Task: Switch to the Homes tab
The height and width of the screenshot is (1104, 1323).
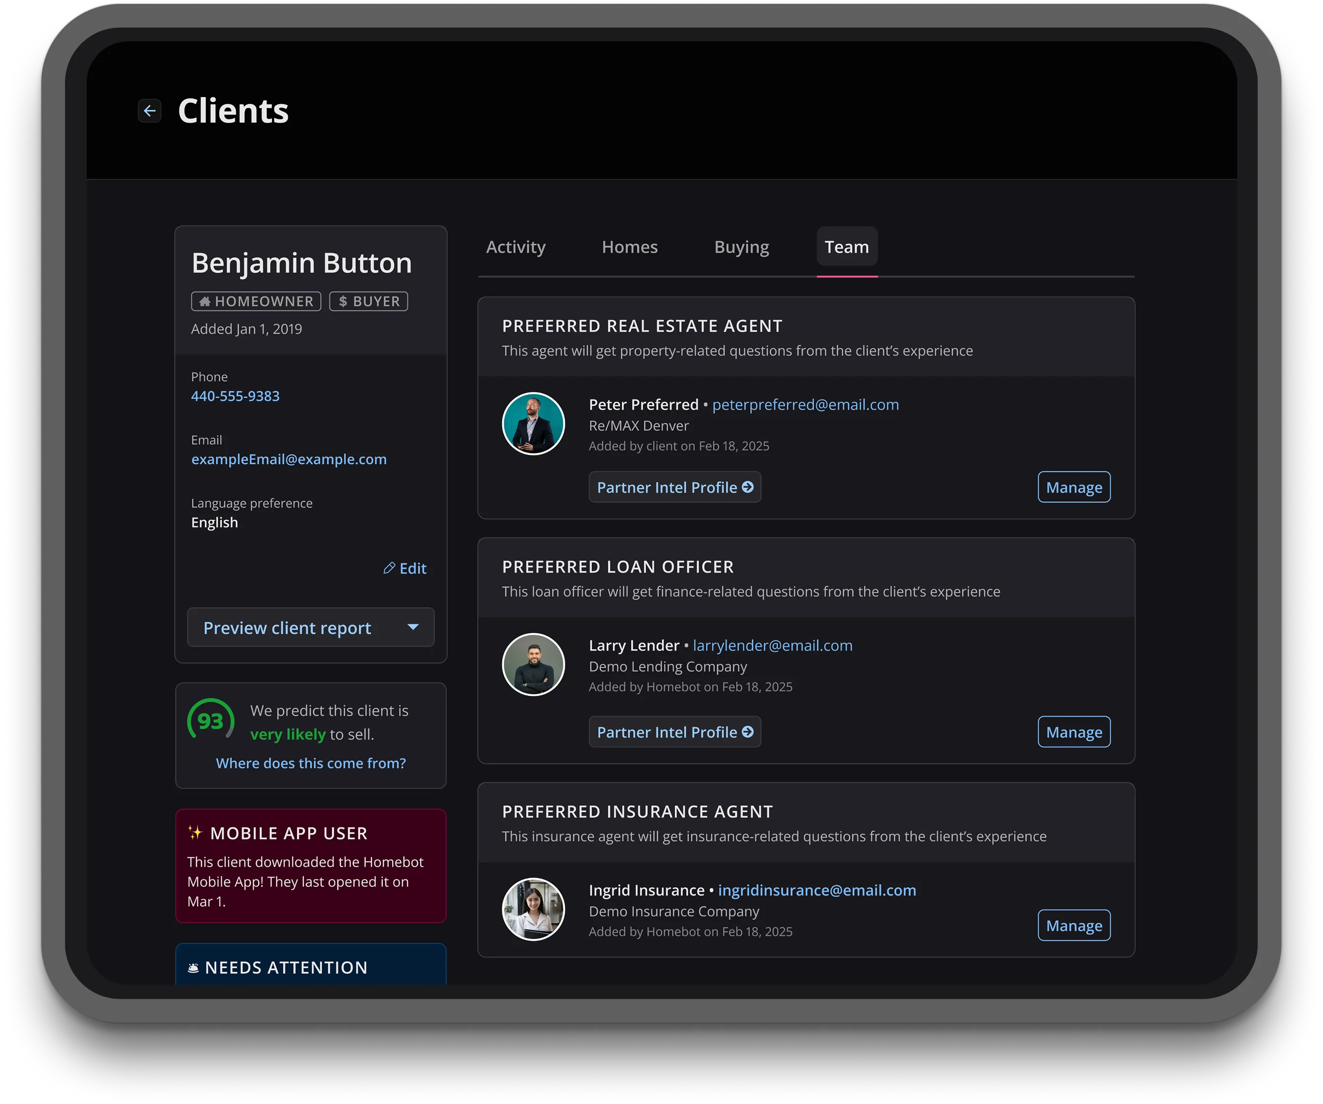Action: [629, 247]
